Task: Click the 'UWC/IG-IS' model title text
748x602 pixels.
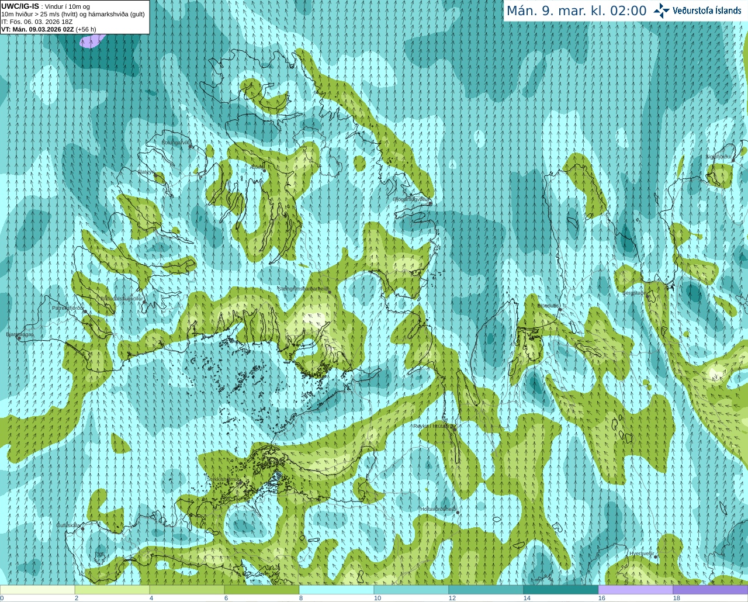Action: click(20, 6)
